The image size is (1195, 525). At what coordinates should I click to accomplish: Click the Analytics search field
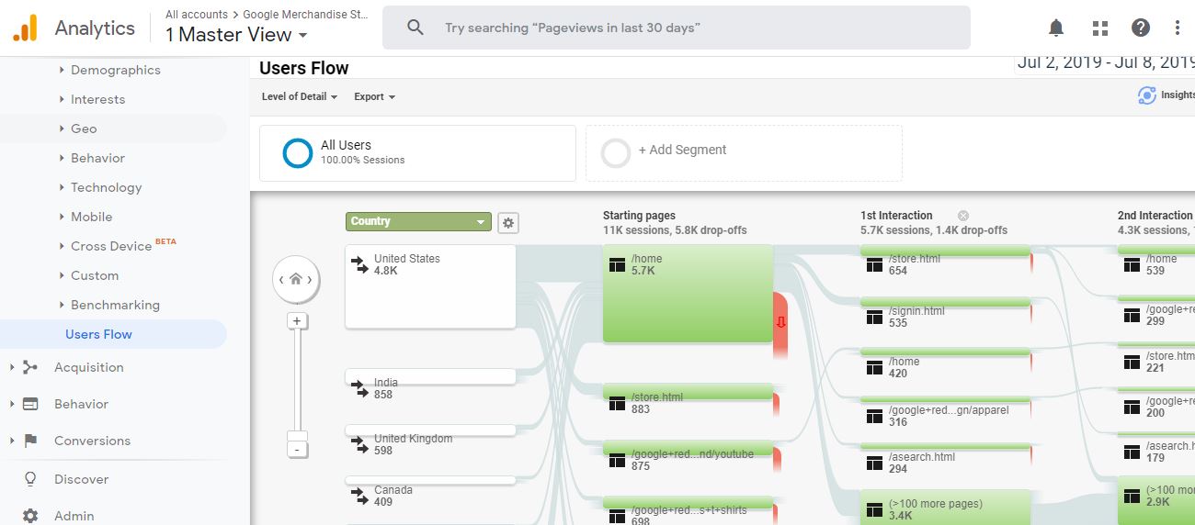point(676,28)
